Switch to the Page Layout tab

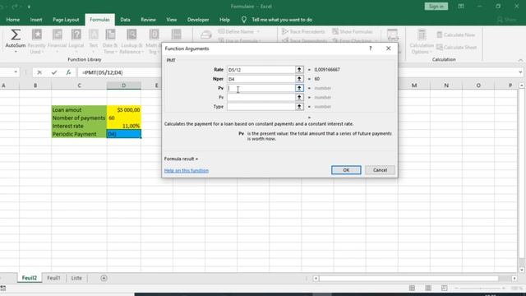click(x=66, y=20)
